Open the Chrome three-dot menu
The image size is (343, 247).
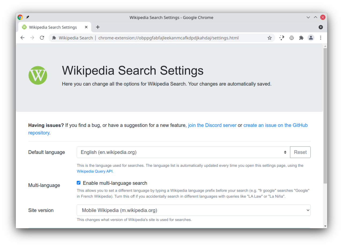pyautogui.click(x=320, y=38)
